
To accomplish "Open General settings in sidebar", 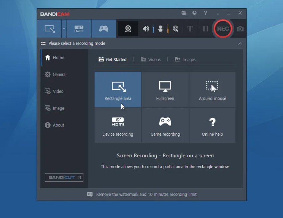I will click(x=64, y=74).
